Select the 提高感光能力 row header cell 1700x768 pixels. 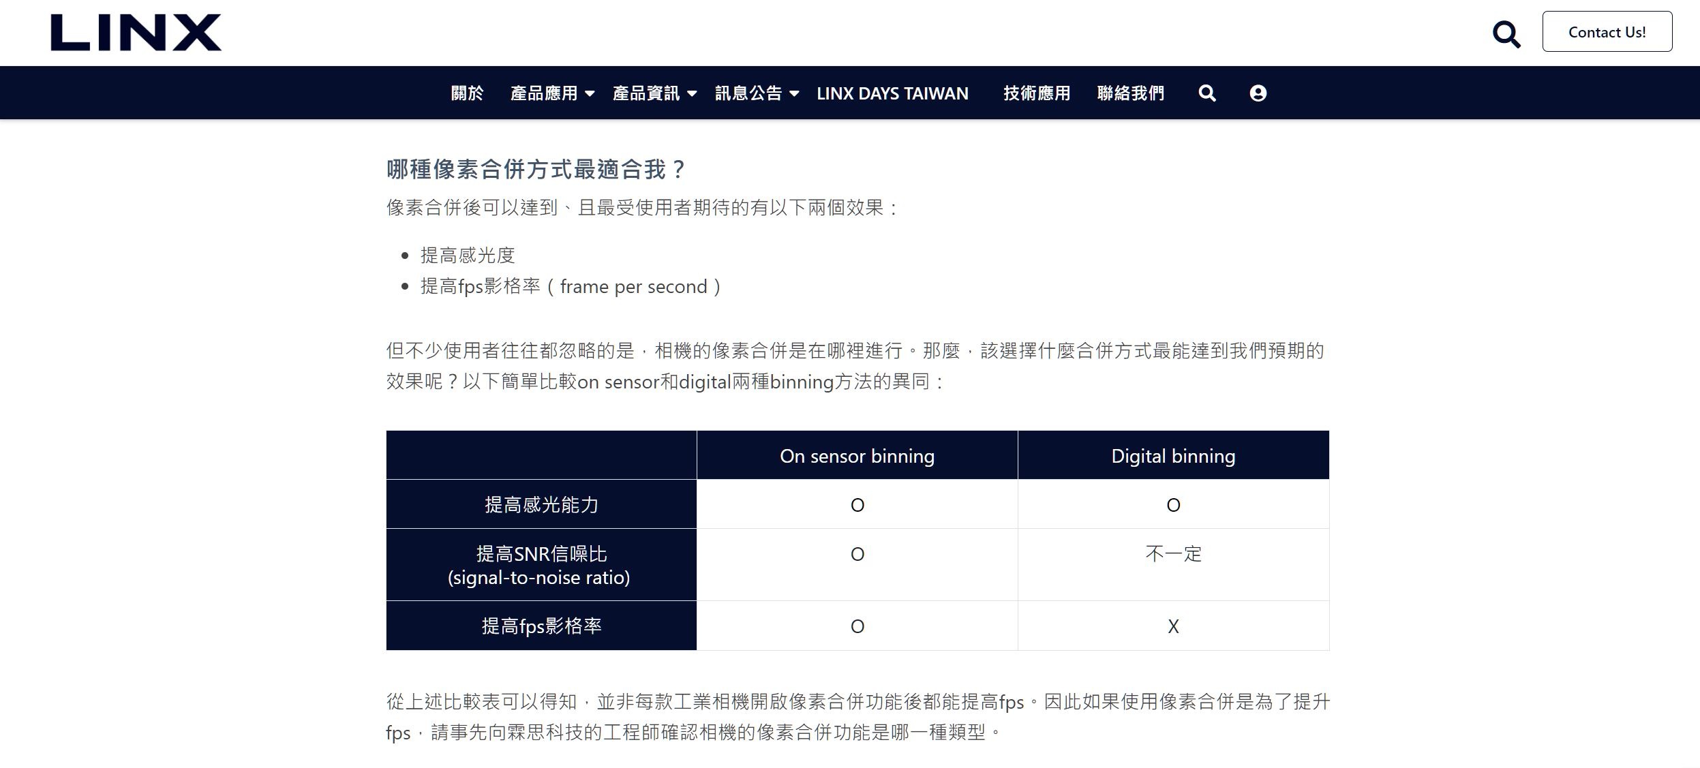[541, 505]
